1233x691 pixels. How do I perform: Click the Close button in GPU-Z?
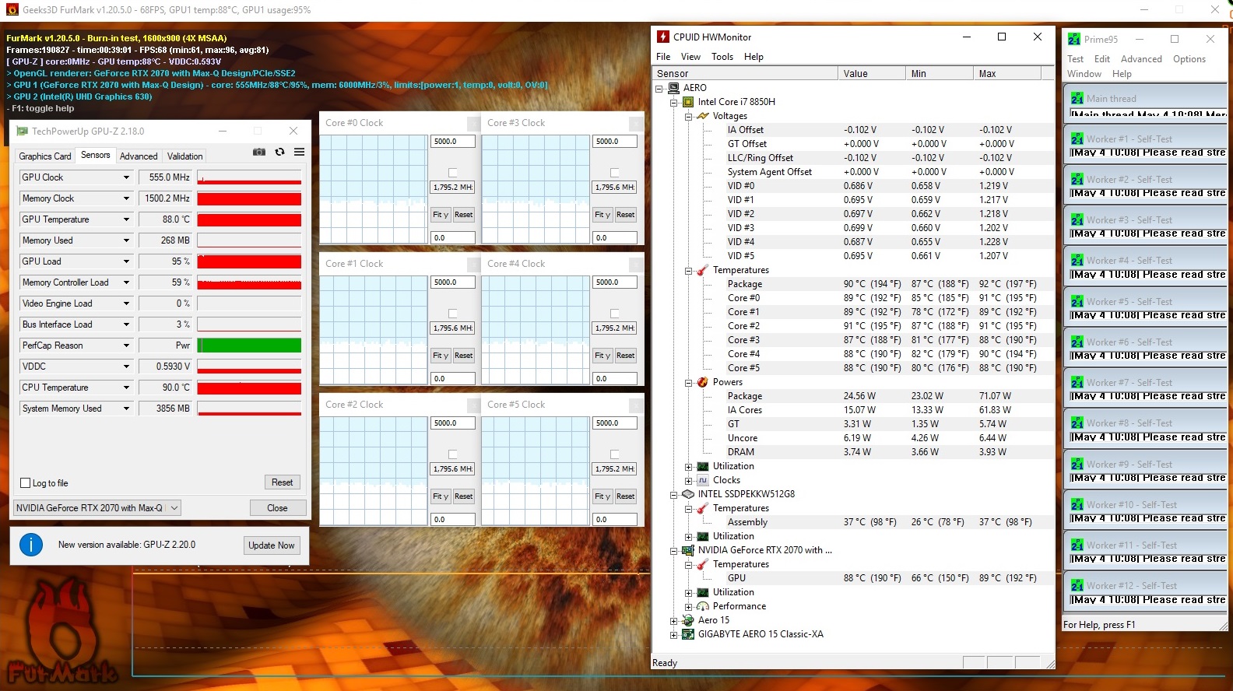tap(278, 508)
